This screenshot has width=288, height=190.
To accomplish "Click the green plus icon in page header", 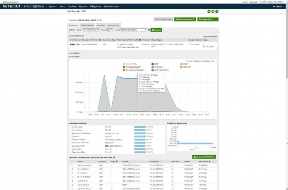I will (x=209, y=11).
